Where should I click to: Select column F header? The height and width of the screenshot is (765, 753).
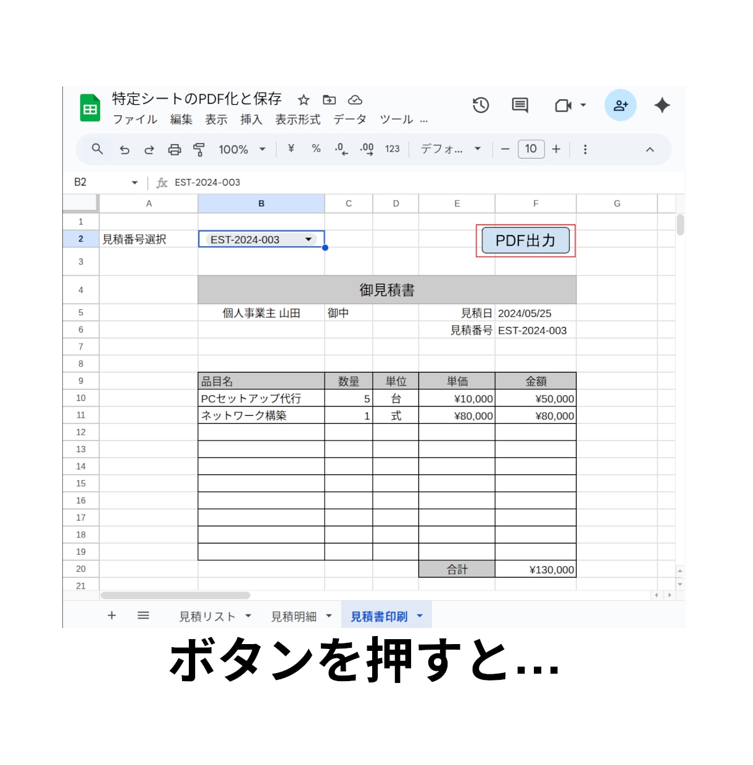pyautogui.click(x=536, y=204)
